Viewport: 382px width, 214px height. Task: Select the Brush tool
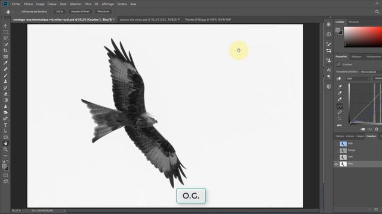pyautogui.click(x=5, y=75)
